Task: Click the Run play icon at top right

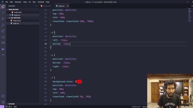Action: (192, 6)
